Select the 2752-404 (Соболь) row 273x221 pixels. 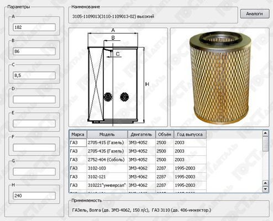(138, 160)
